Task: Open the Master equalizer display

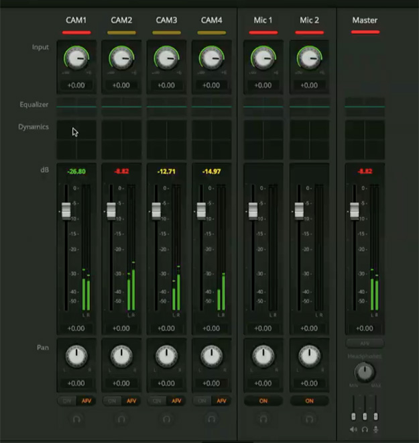Action: tap(365, 107)
